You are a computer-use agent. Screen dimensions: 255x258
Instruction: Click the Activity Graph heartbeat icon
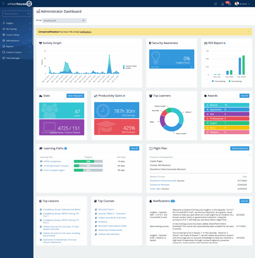(x=41, y=43)
